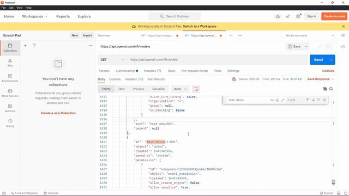Click the Sign In button

point(311,16)
